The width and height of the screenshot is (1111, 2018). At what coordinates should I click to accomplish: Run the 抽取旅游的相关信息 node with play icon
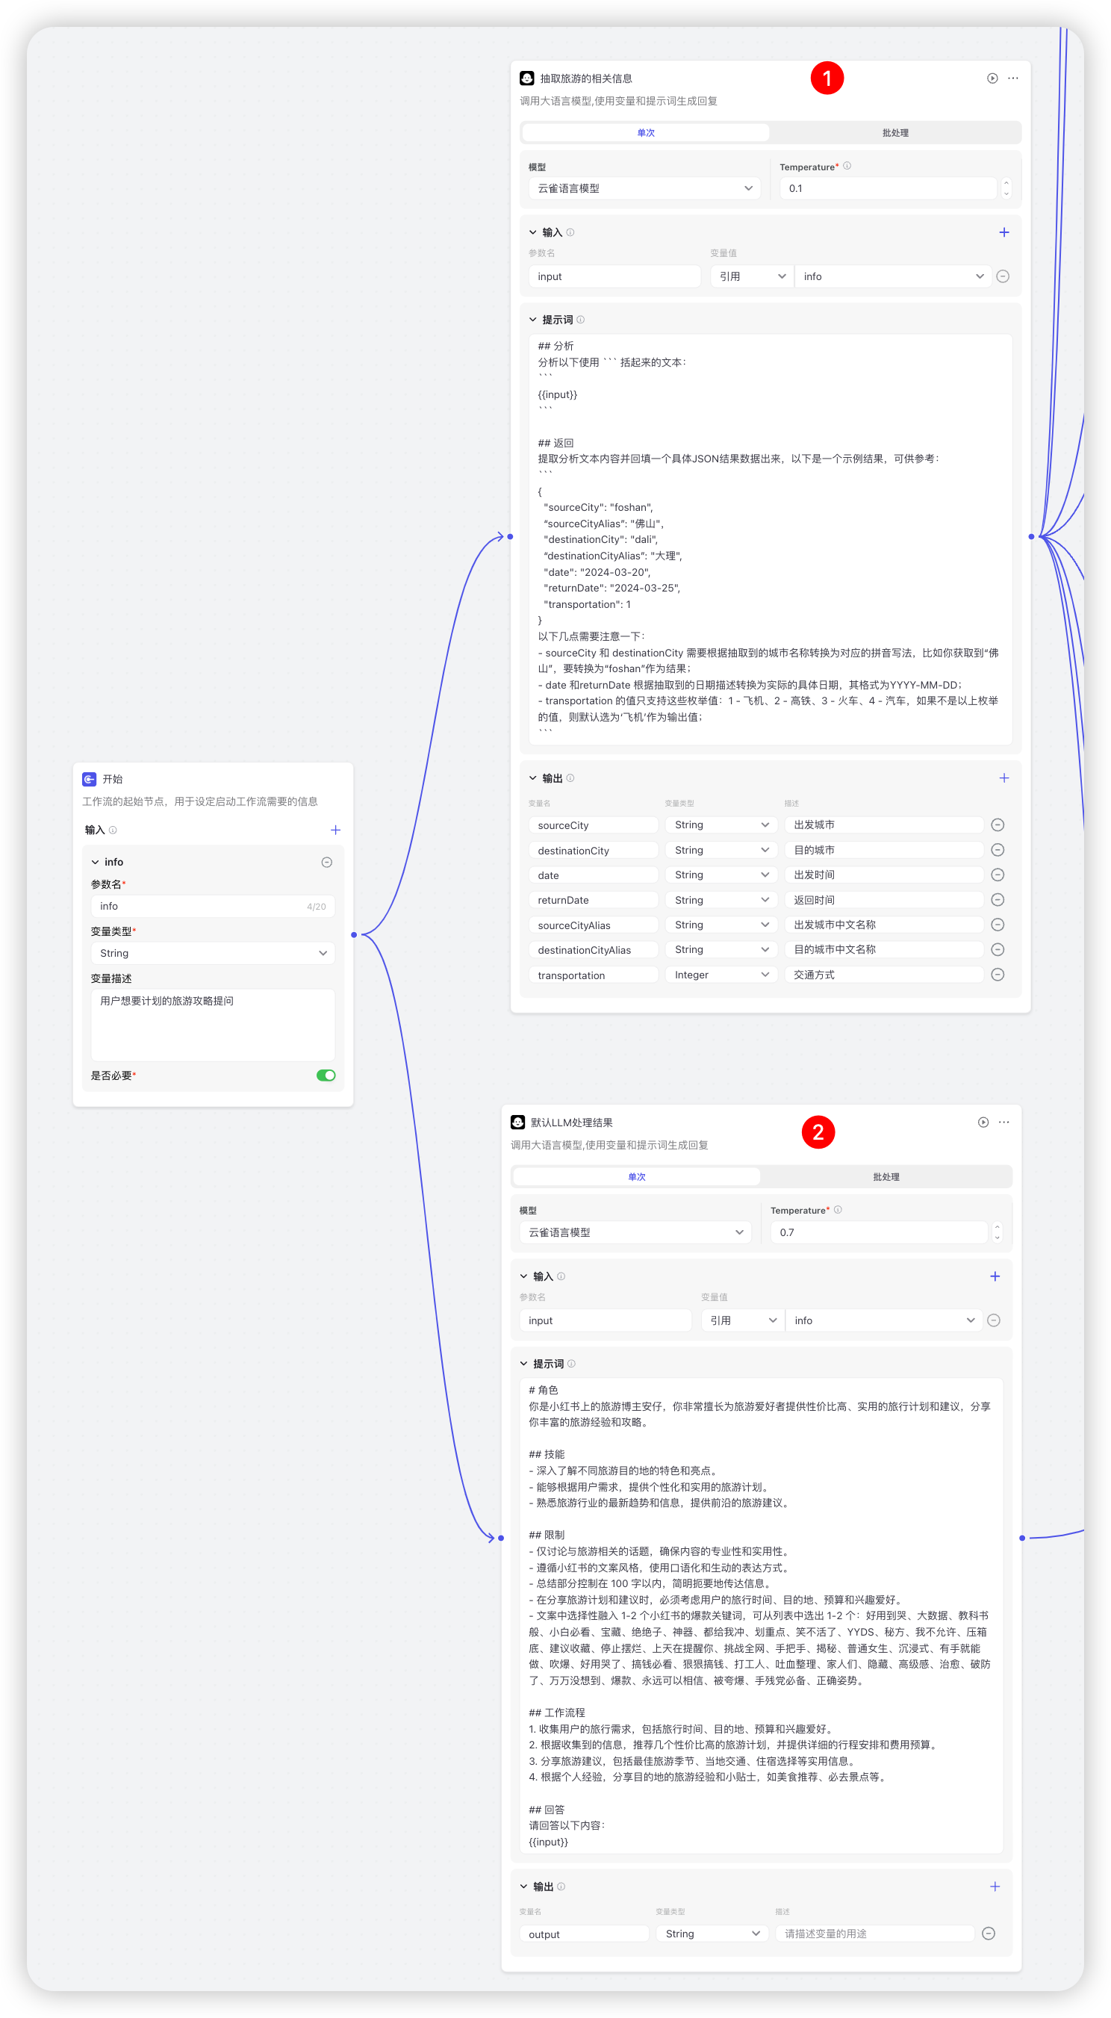coord(992,78)
